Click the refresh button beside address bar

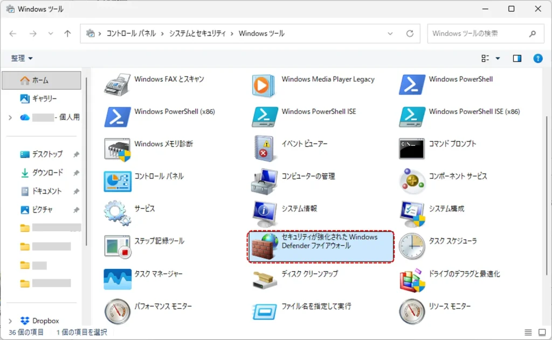click(x=410, y=33)
